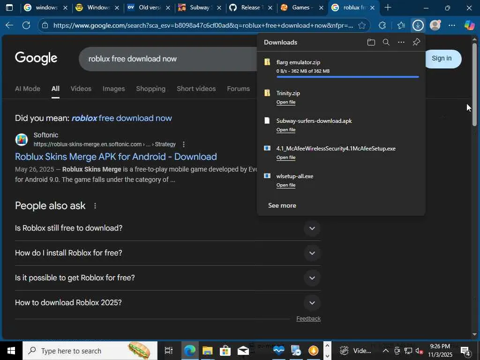Open Windows Start menu

click(x=11, y=351)
